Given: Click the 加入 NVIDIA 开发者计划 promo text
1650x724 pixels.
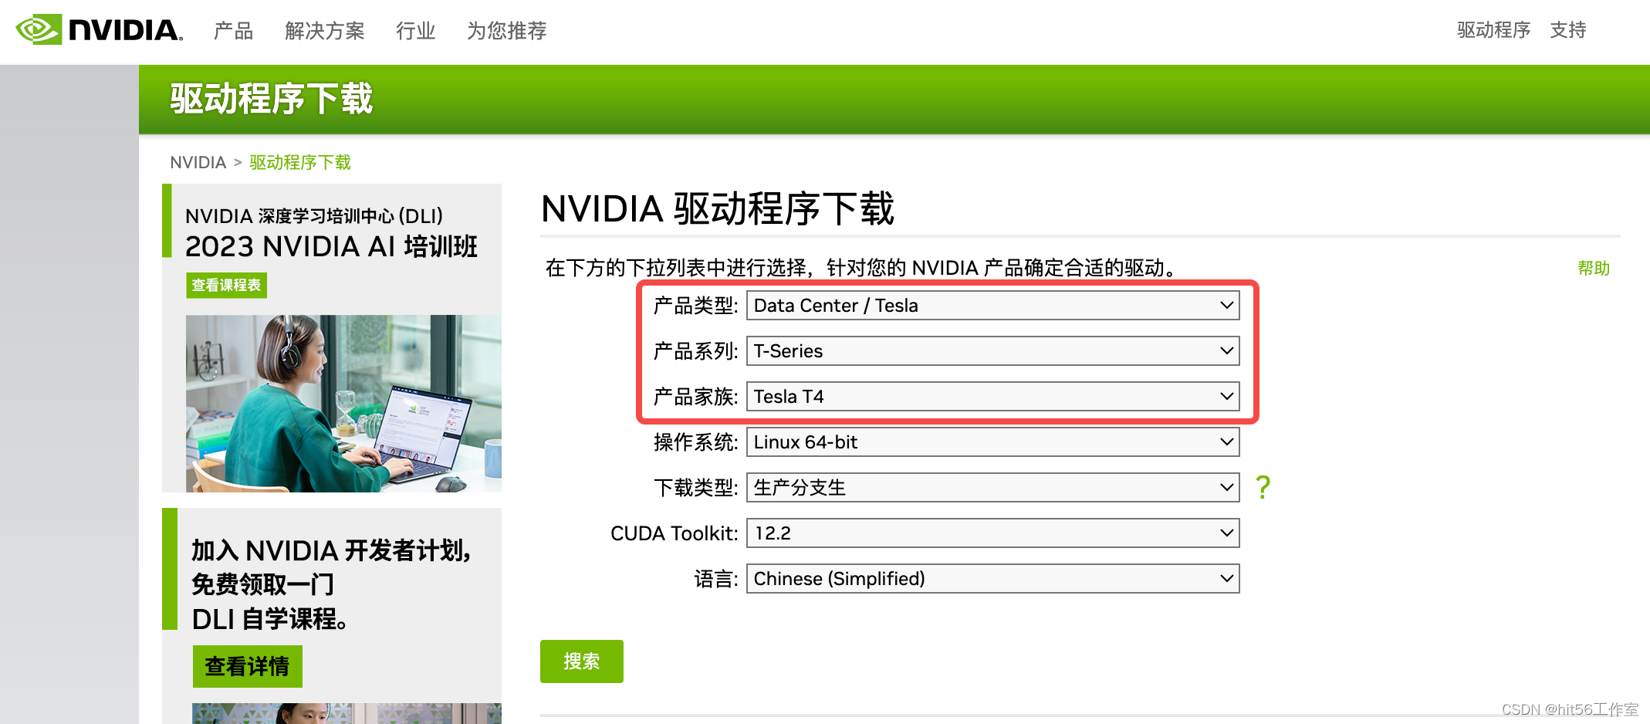Looking at the screenshot, I should (x=332, y=584).
